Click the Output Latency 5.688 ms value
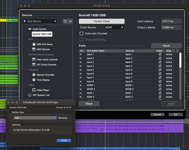Screen dimensions: 189x150 [x=171, y=27]
